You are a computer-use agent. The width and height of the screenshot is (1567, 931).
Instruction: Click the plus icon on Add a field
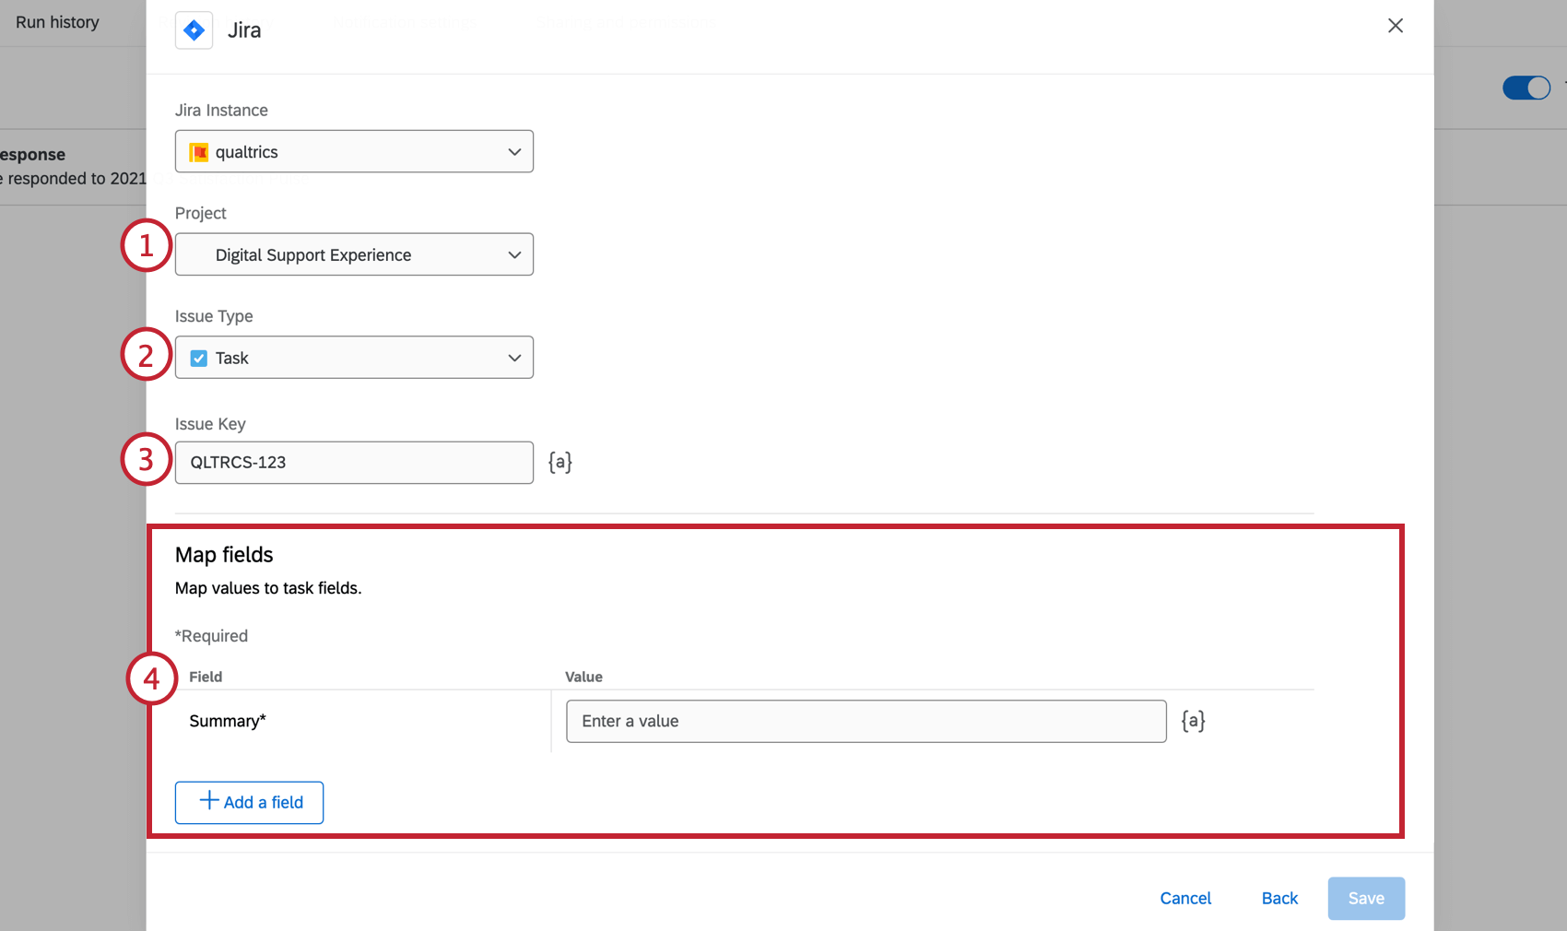point(209,802)
